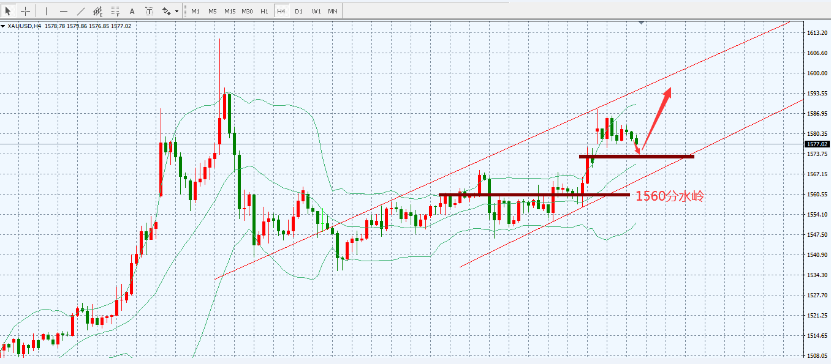Switch chart to H1 timeframe
Image resolution: width=831 pixels, height=364 pixels.
point(264,11)
